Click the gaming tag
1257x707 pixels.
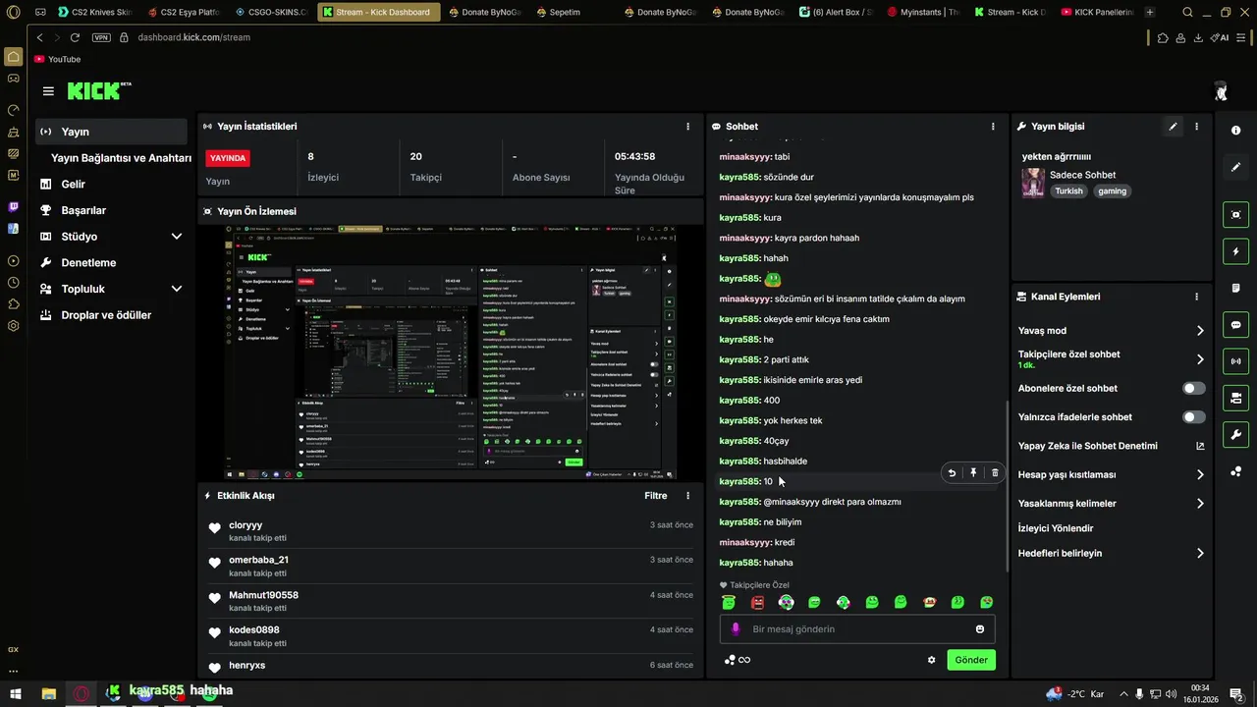pos(1112,191)
